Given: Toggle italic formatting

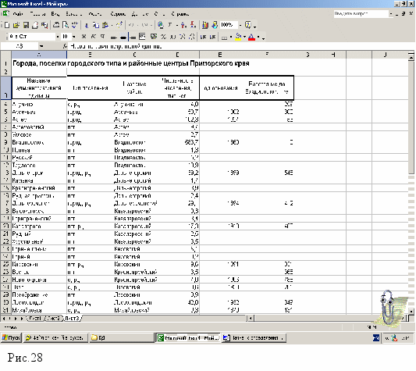Looking at the screenshot, I should point(93,37).
